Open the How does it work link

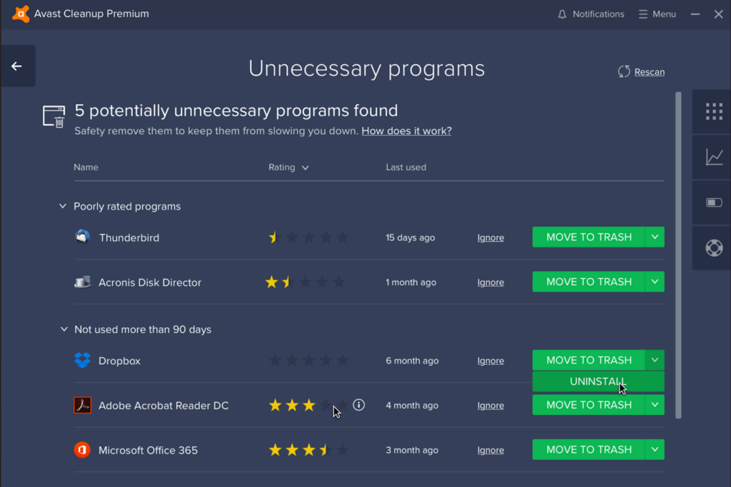point(405,131)
